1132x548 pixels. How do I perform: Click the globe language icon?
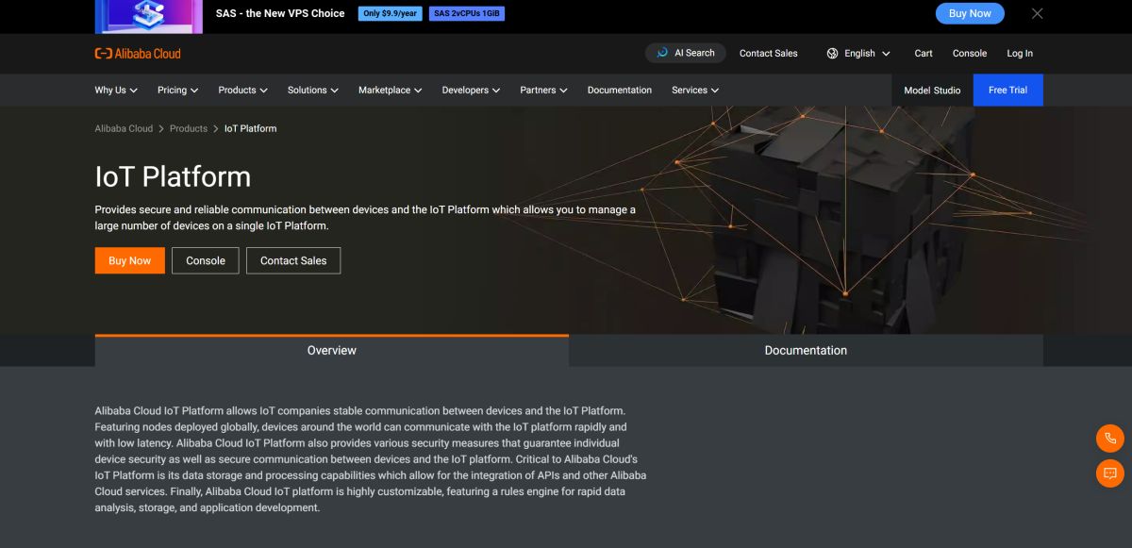pos(832,54)
